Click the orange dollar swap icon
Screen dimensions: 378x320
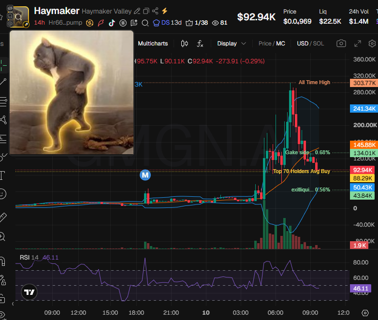pyautogui.click(x=90, y=23)
